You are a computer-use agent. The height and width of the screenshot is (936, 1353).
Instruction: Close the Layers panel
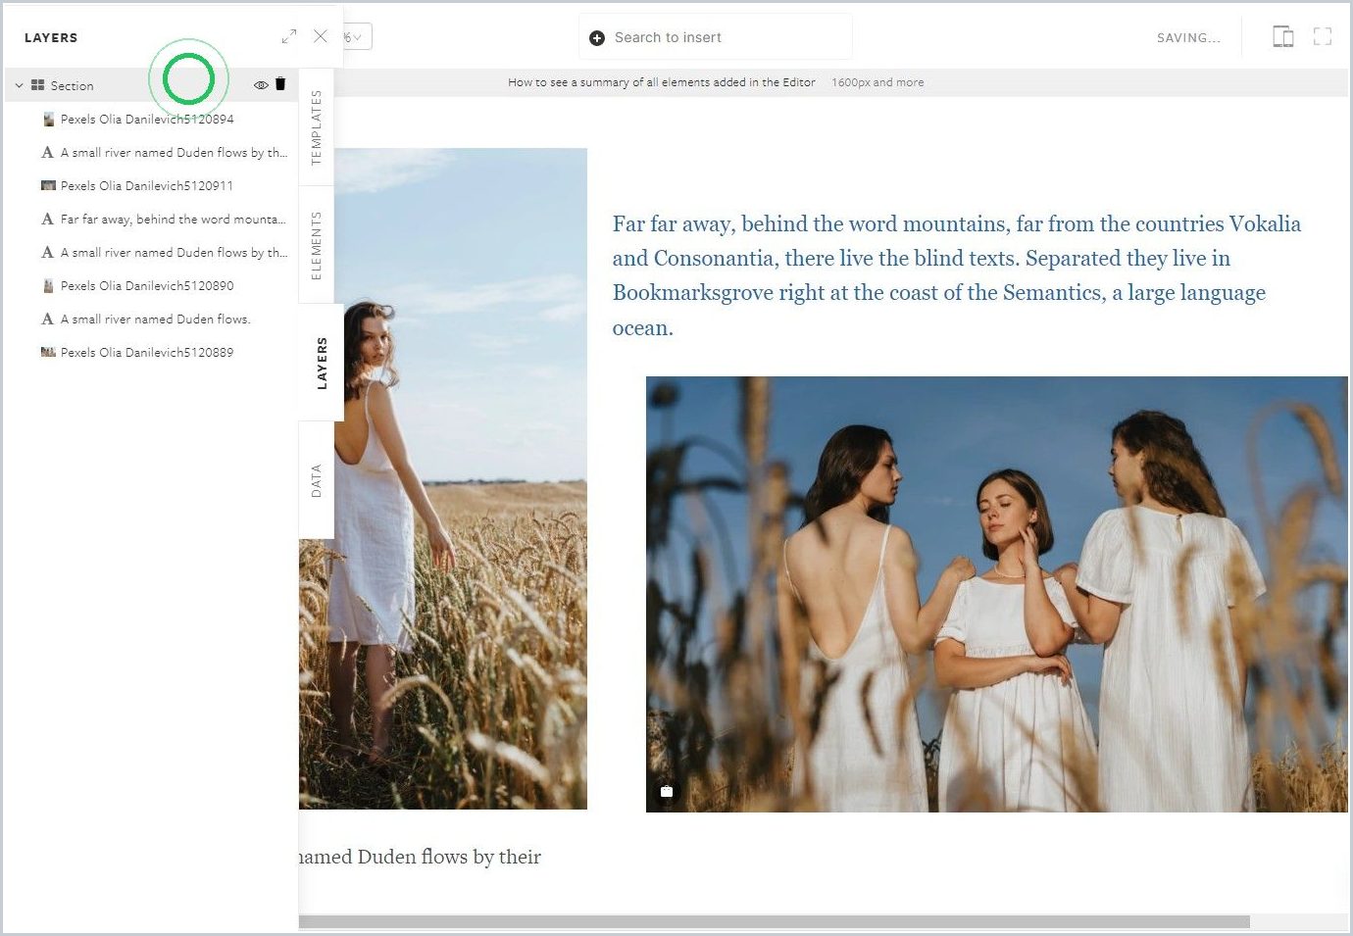[321, 36]
